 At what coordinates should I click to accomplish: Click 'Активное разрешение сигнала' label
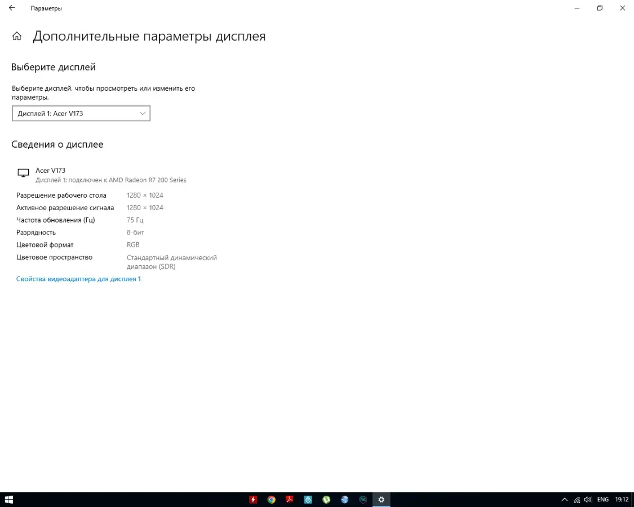pos(65,207)
